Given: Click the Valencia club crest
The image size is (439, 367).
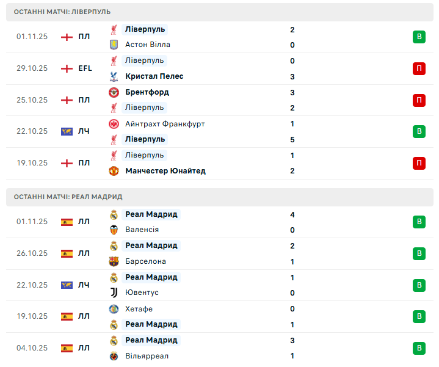Looking at the screenshot, I should 114,230.
